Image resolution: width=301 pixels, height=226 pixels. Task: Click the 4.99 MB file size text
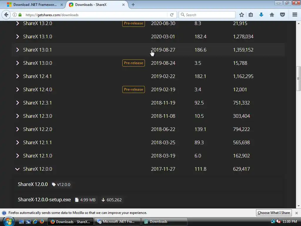tap(88, 200)
